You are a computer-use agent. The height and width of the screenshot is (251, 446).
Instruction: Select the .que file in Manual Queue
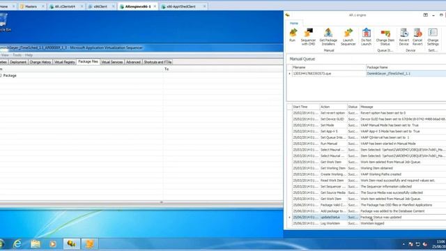click(x=329, y=74)
